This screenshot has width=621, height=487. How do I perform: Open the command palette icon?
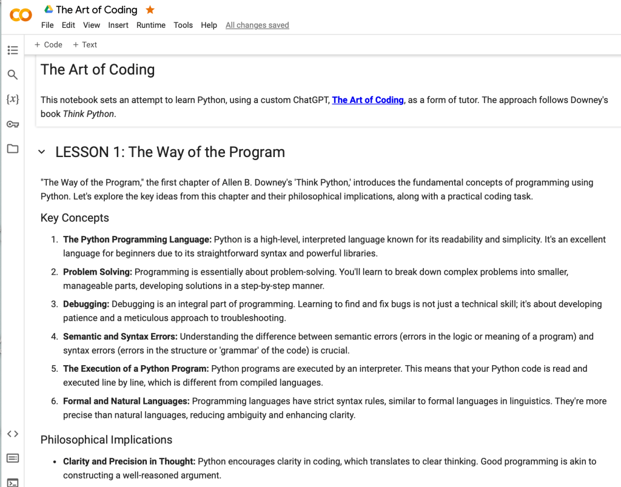(13, 458)
